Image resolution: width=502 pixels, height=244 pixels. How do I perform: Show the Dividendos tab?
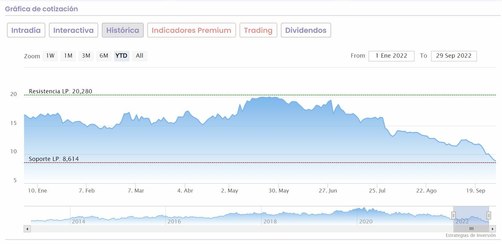[306, 30]
